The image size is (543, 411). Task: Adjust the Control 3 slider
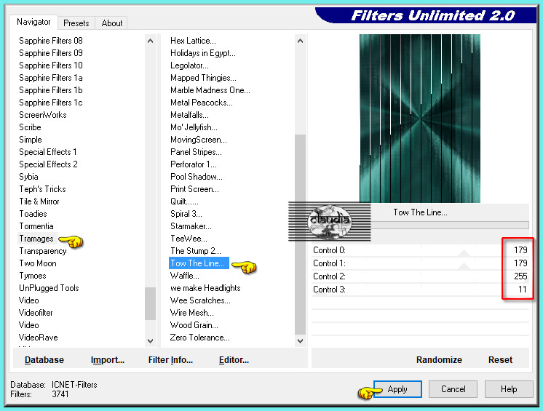[x=420, y=290]
